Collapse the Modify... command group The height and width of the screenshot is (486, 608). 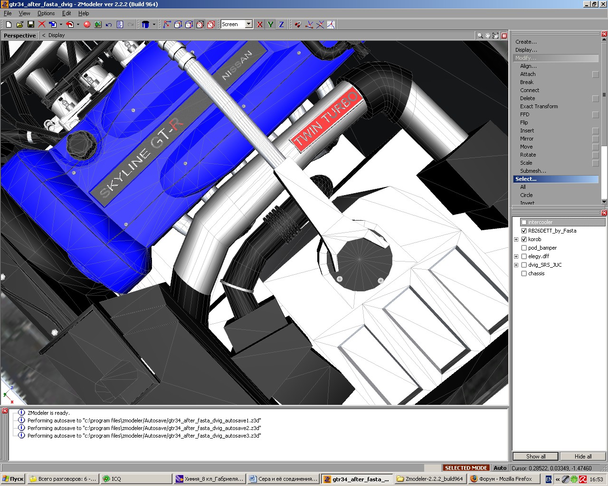coord(556,58)
